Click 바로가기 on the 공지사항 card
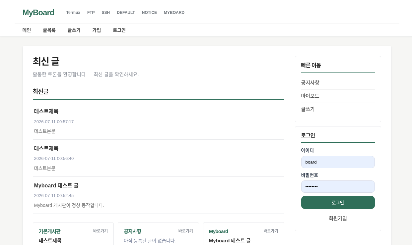 click(x=186, y=231)
